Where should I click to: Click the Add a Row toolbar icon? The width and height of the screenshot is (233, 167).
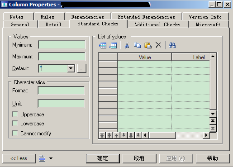click(x=113, y=45)
